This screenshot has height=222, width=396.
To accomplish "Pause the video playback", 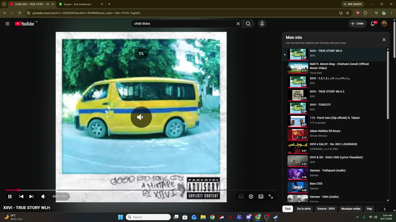I will click(x=10, y=196).
